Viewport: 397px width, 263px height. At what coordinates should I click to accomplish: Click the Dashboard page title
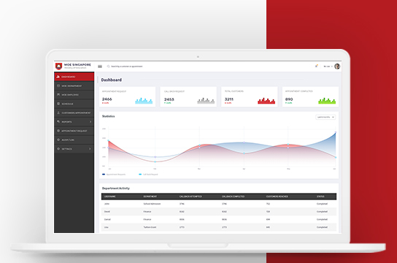112,80
